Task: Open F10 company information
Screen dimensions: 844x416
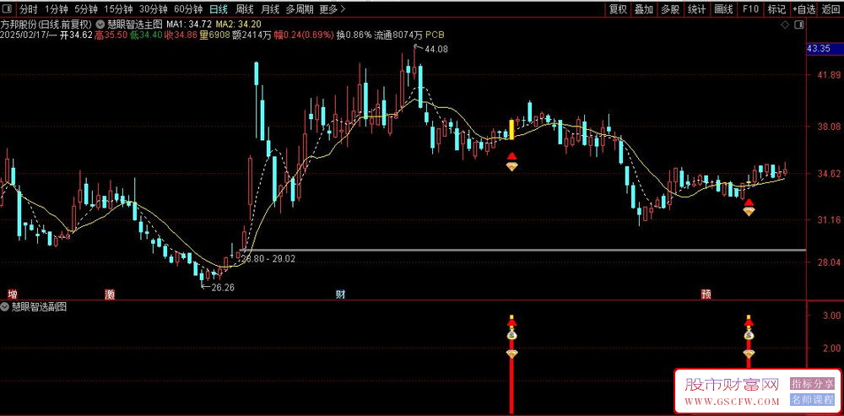Action: tap(750, 8)
